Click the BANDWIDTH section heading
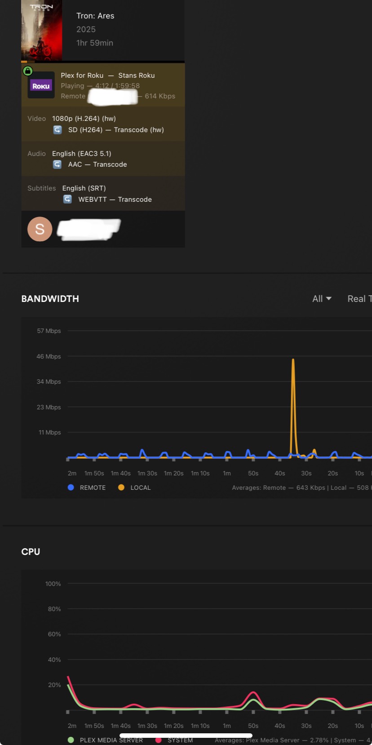The image size is (372, 745). point(50,299)
